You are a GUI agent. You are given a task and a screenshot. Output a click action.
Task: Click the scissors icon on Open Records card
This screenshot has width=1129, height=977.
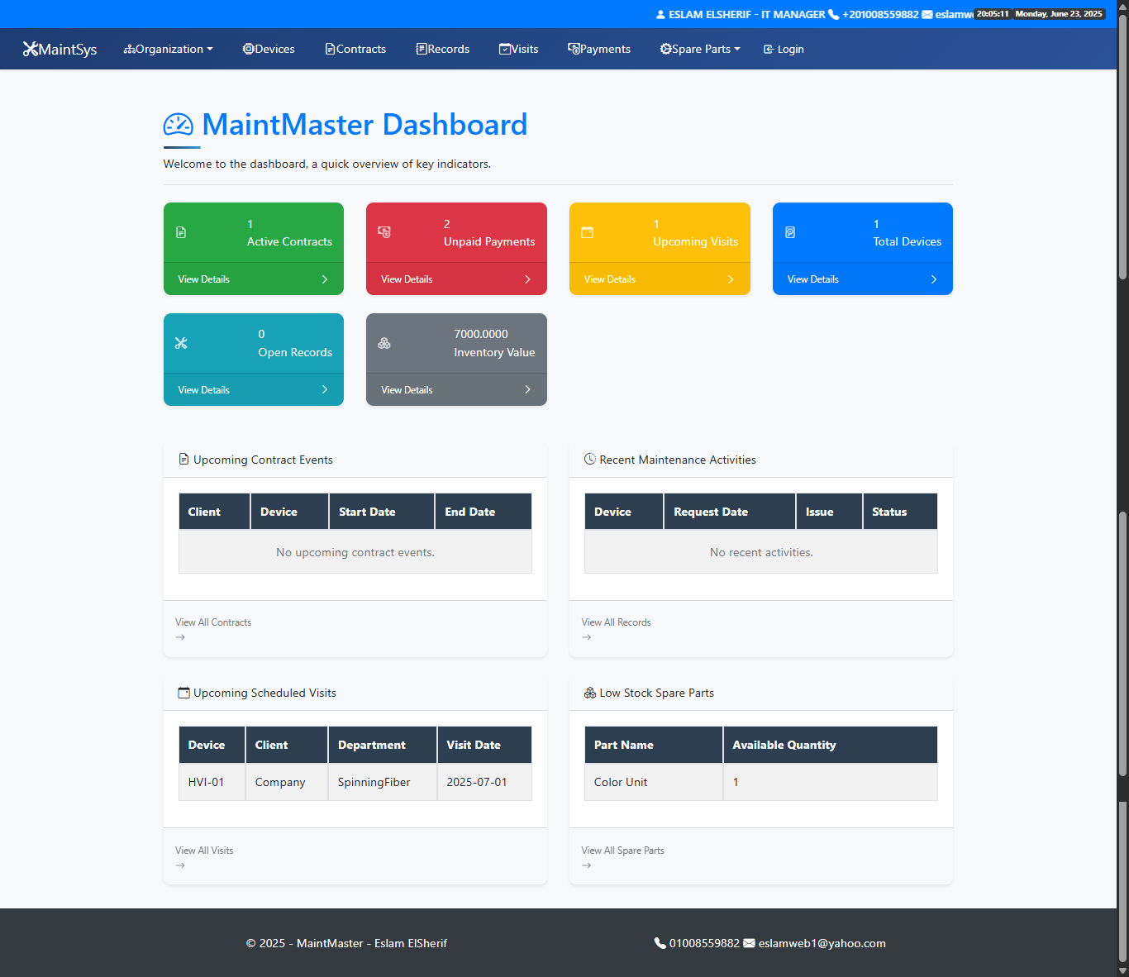[181, 342]
